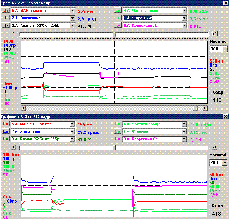229x219 pixels.
Task: Click the left arrow of the top graph's horizontal scrollbar
Action: (22, 108)
